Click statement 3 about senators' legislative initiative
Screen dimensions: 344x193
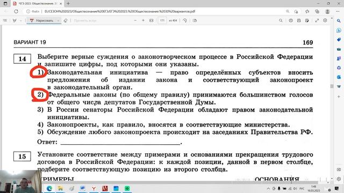pyautogui.click(x=175, y=113)
